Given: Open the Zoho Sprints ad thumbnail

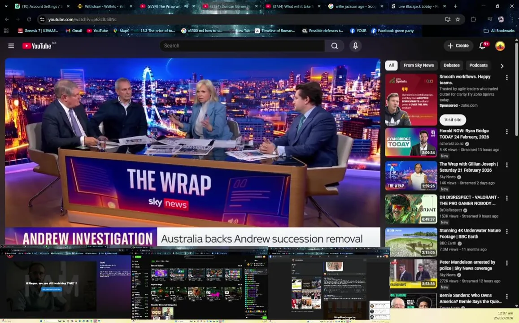Looking at the screenshot, I should pyautogui.click(x=411, y=100).
